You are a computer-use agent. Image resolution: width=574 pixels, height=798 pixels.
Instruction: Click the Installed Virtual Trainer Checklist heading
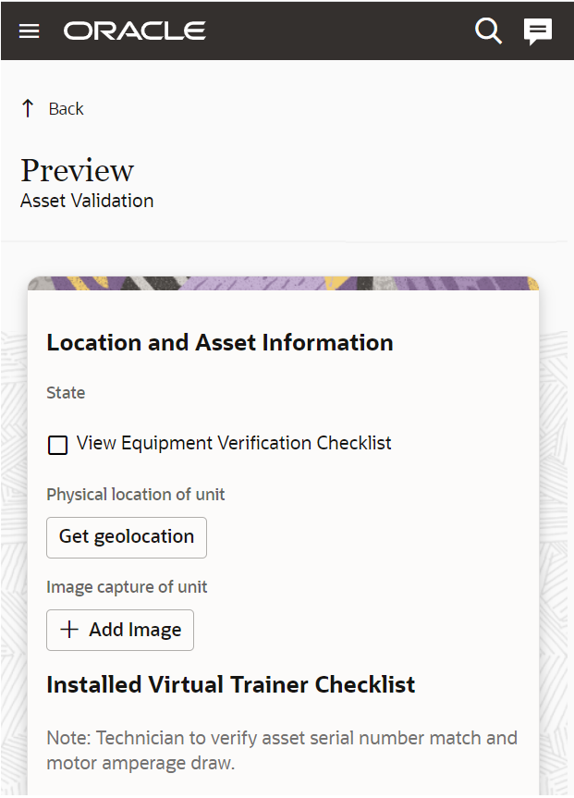point(231,685)
